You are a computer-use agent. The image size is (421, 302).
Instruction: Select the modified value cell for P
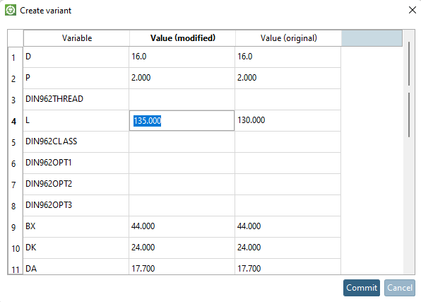point(182,78)
